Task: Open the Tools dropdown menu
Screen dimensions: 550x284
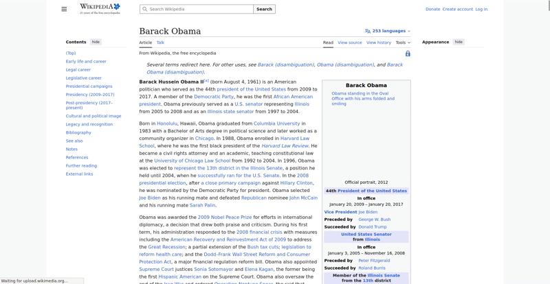Action: click(404, 43)
